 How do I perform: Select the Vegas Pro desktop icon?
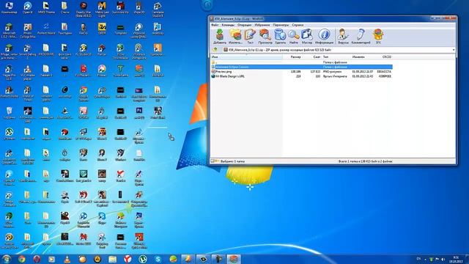pyautogui.click(x=9, y=73)
